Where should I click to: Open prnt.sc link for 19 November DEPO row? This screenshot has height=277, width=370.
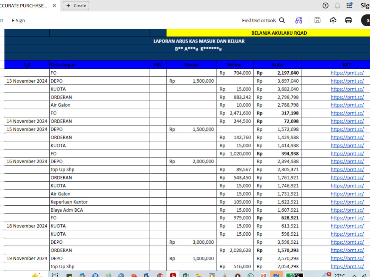click(347, 259)
